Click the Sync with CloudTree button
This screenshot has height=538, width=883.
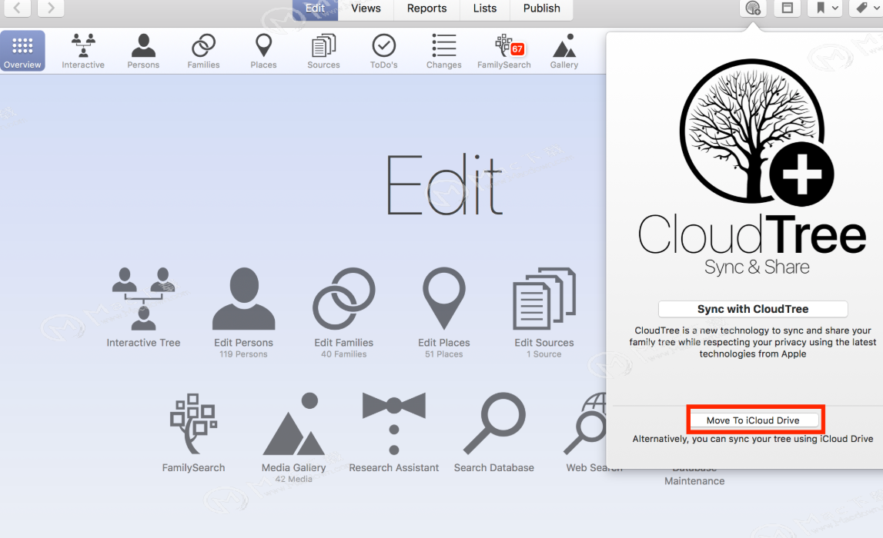pyautogui.click(x=753, y=309)
